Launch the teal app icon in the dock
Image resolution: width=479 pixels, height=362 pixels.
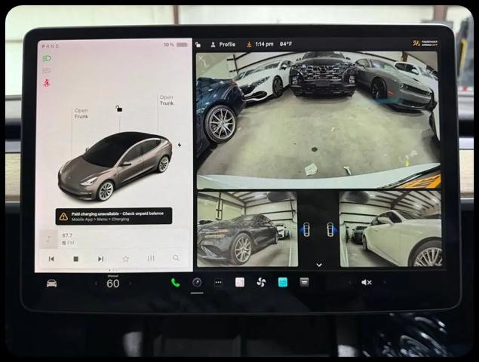283,283
